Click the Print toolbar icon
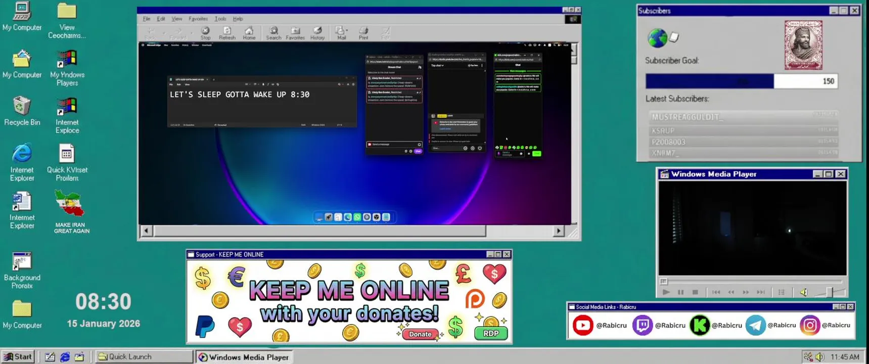 click(363, 33)
